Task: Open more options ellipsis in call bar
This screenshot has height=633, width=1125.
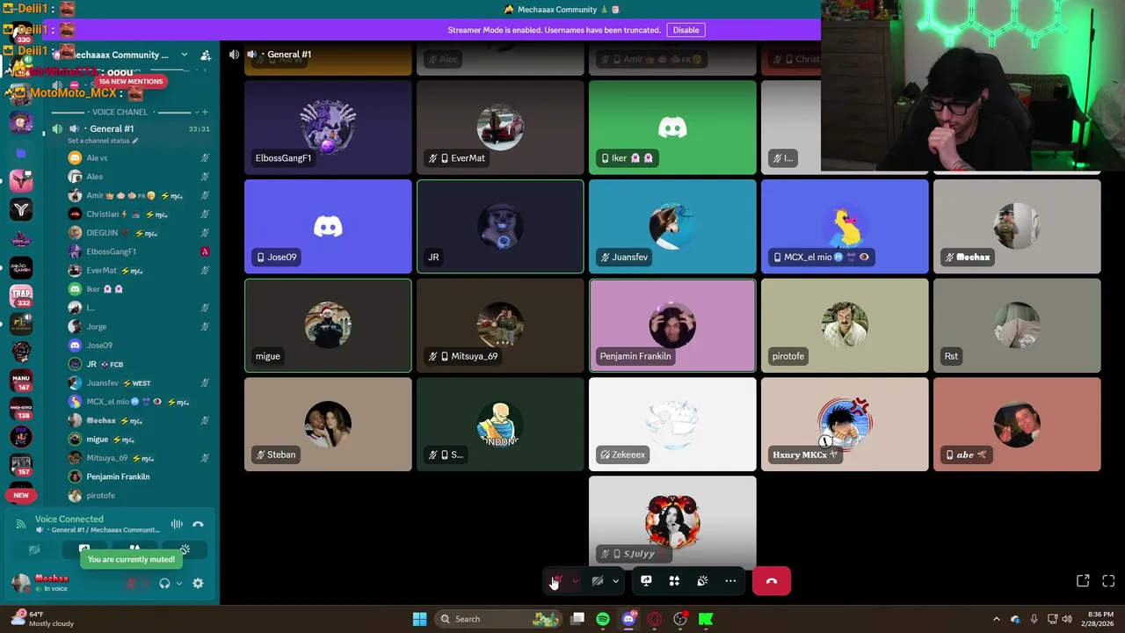Action: point(730,581)
